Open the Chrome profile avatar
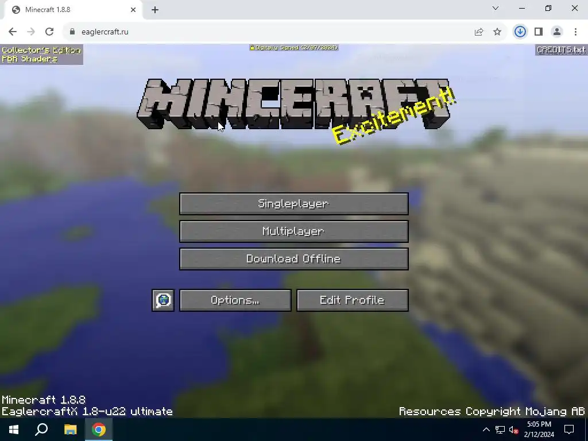Screen dimensions: 588x441 click(557, 32)
